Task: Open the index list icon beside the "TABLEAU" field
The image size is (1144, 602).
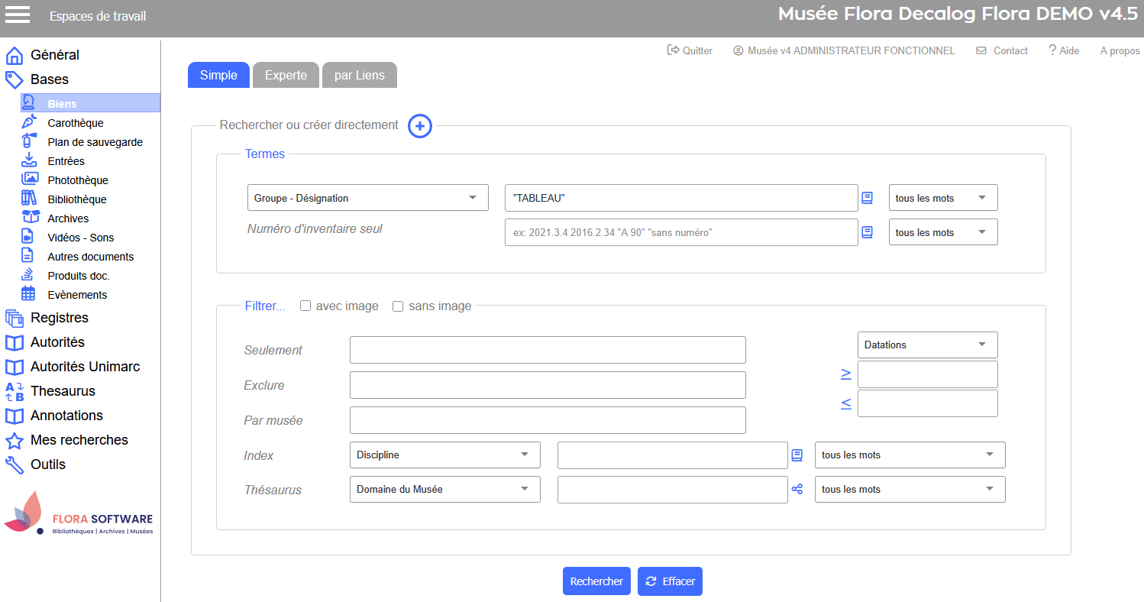Action: pyautogui.click(x=867, y=198)
